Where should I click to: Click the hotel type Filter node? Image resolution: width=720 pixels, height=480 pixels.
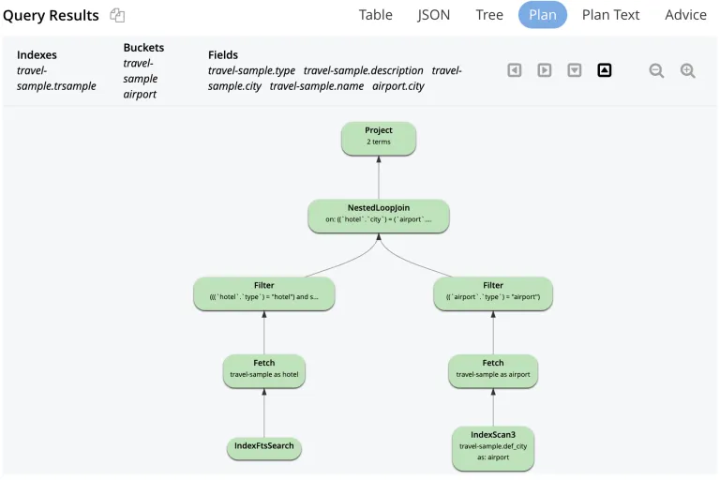point(264,292)
